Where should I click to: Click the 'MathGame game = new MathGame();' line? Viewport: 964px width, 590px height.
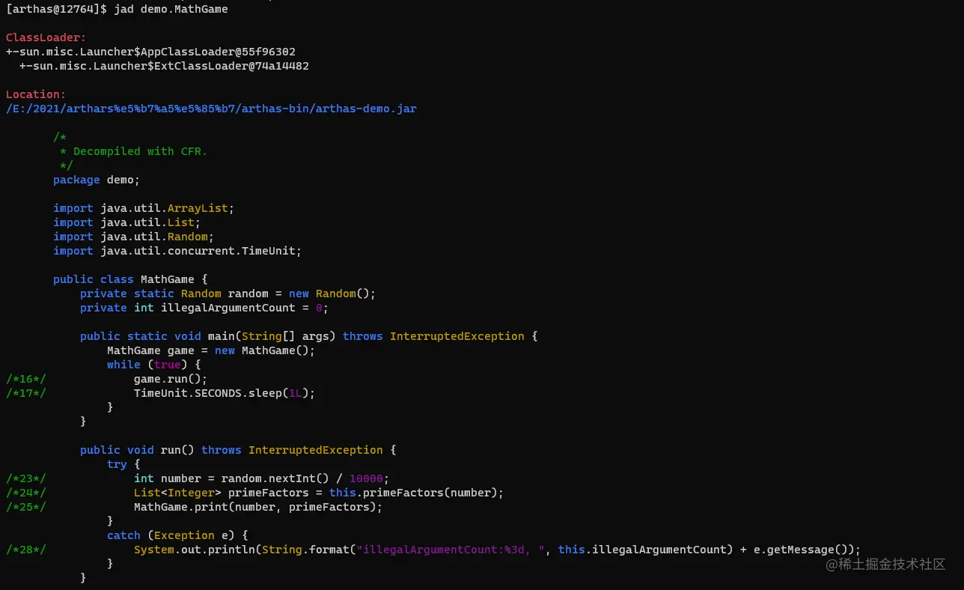pos(211,350)
